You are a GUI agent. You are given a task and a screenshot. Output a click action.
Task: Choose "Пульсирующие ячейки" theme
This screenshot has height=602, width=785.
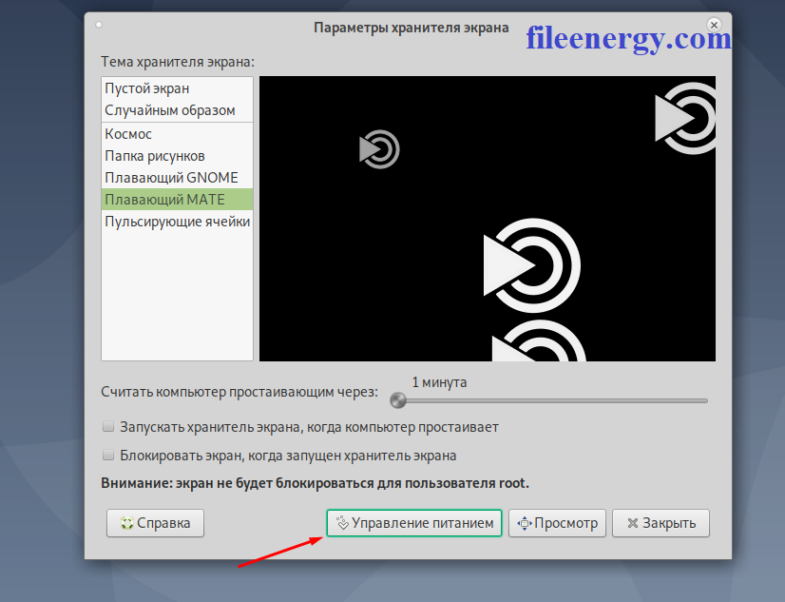pyautogui.click(x=177, y=222)
